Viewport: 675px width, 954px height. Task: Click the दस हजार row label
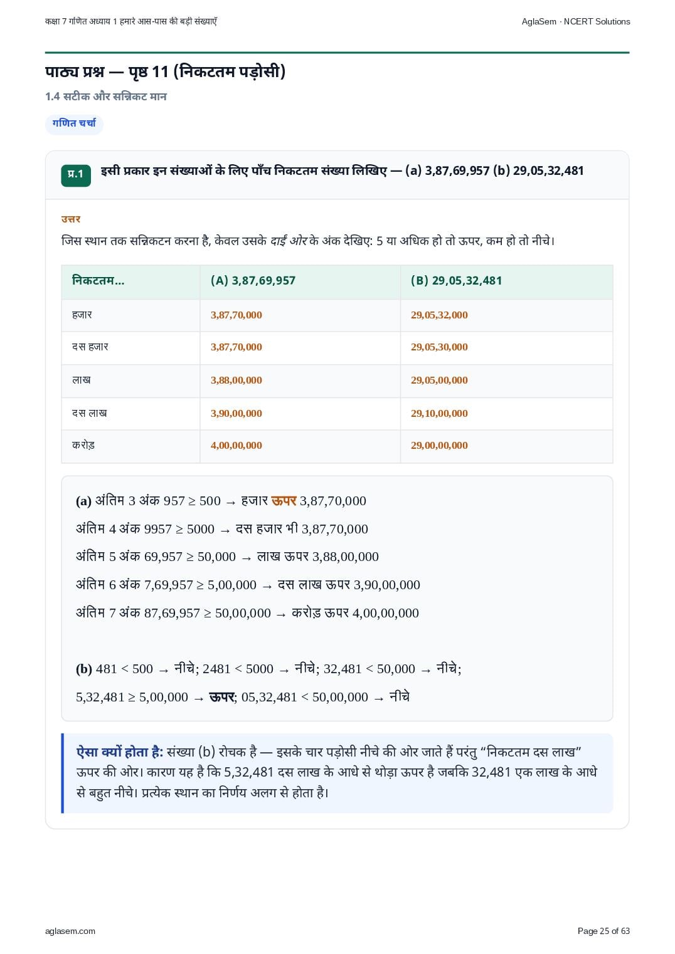(x=90, y=347)
